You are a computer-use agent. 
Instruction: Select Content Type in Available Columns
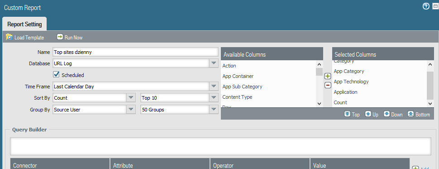(x=237, y=97)
